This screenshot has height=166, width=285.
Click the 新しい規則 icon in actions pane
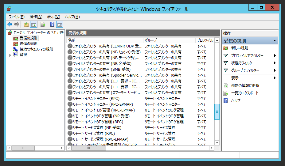[225, 48]
